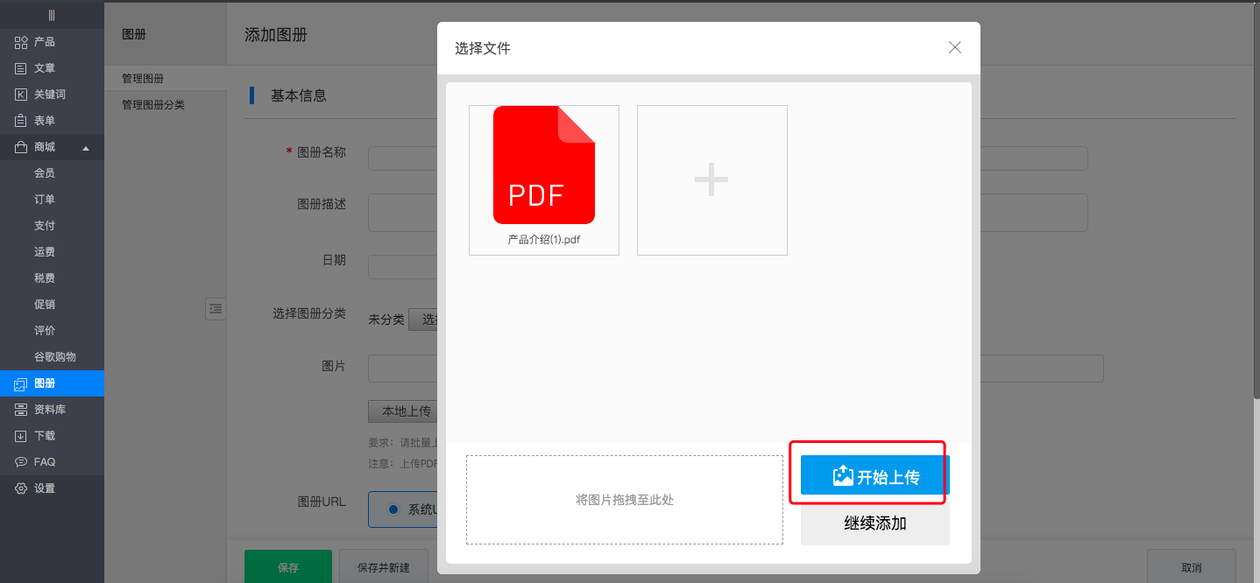This screenshot has height=583, width=1260.
Task: Click the 设置 settings gear icon
Action: pos(19,488)
